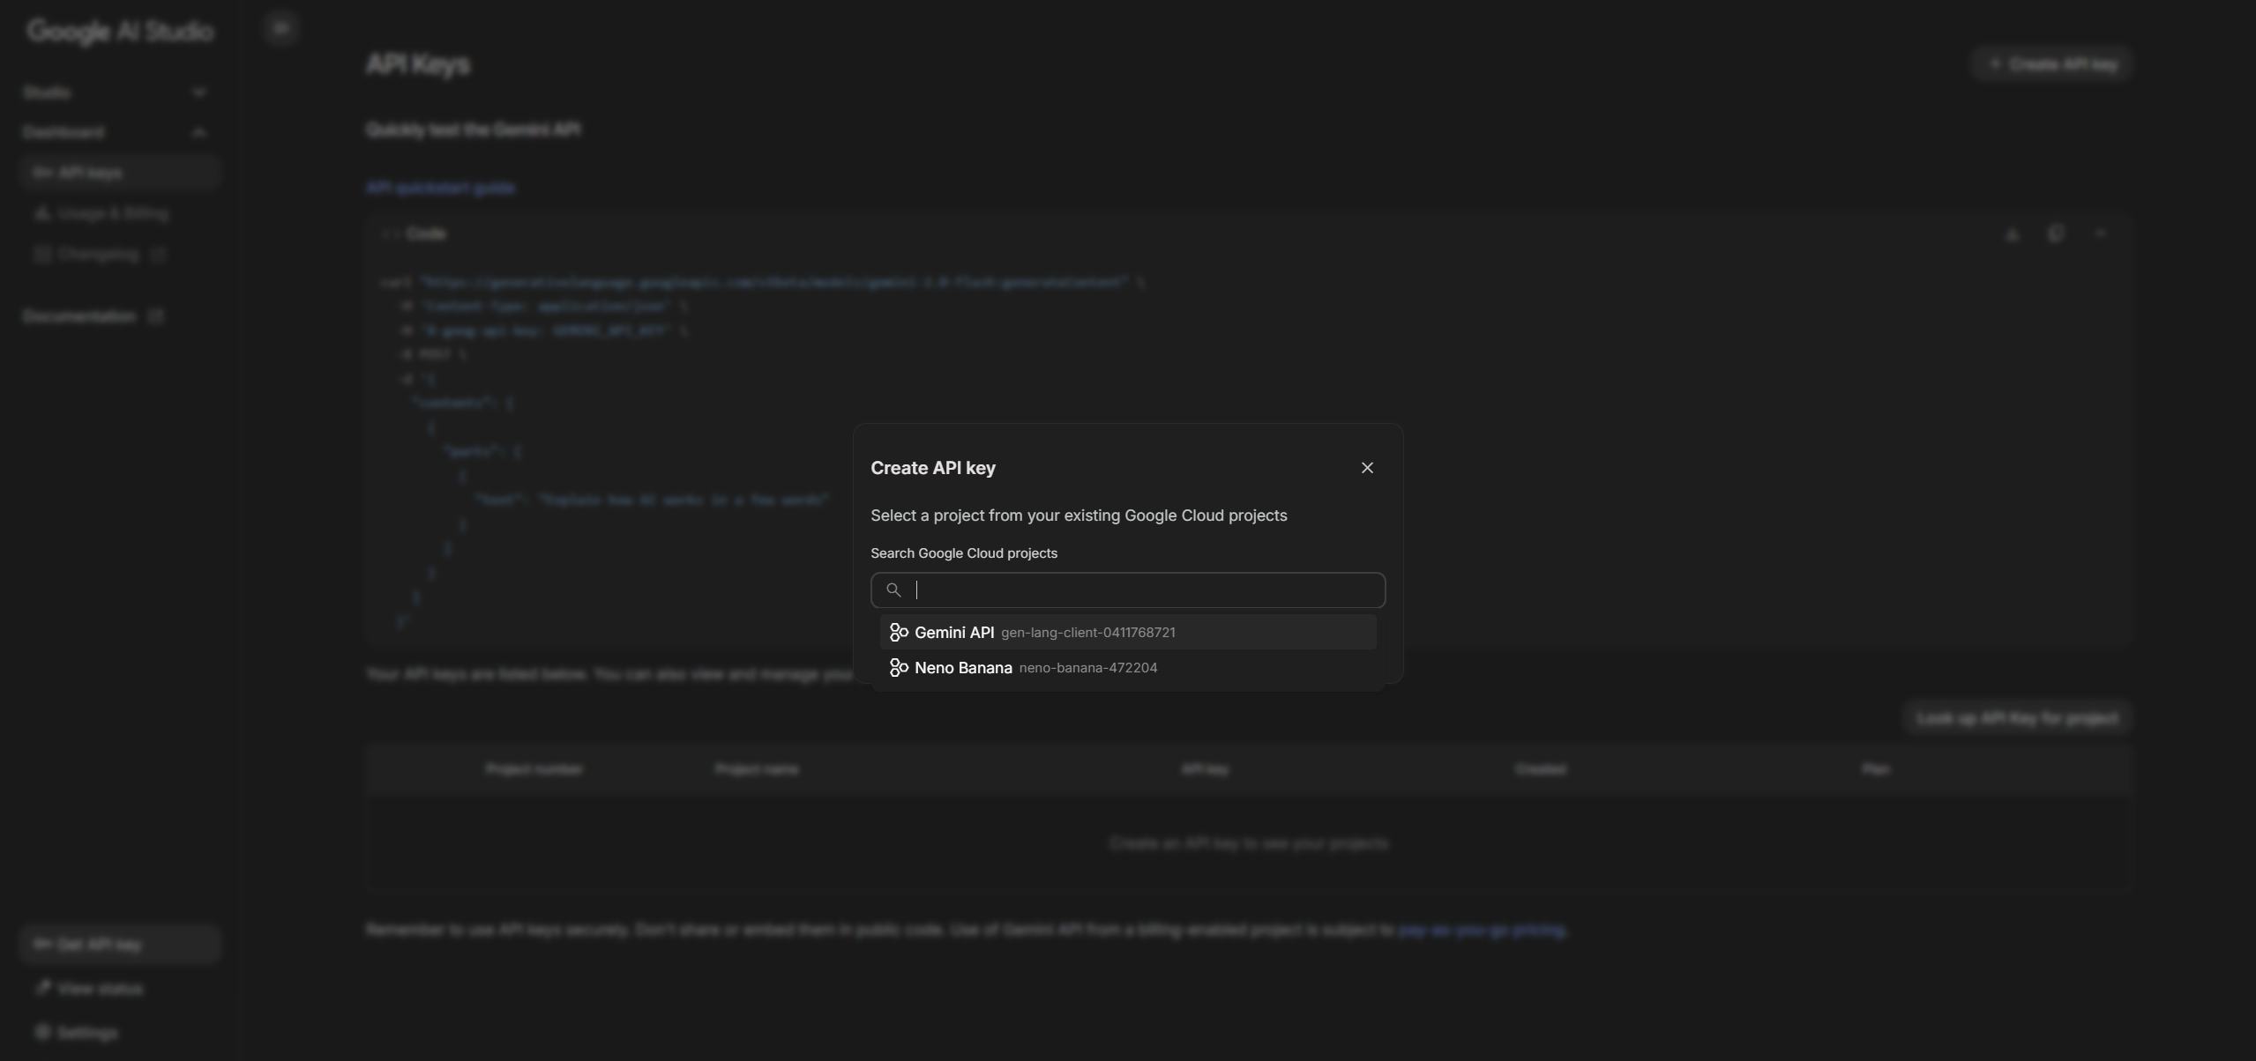This screenshot has height=1061, width=2256.
Task: Click Look up API key for project
Action: 2016,718
